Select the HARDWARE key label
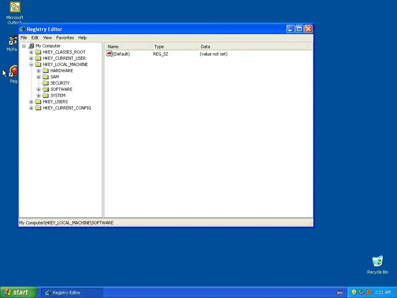 pyautogui.click(x=62, y=71)
